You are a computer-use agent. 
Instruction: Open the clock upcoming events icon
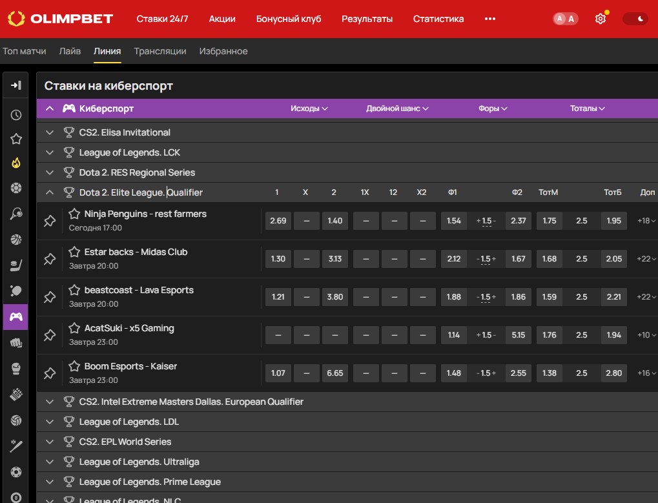(x=16, y=115)
